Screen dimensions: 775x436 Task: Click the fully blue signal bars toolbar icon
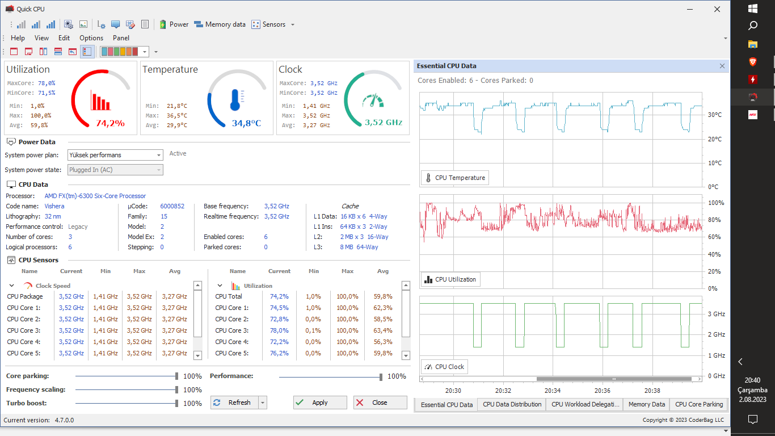click(50, 24)
